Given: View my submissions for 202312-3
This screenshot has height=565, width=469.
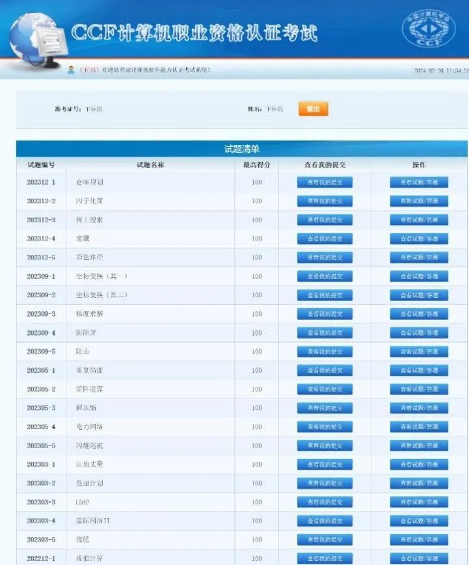Looking at the screenshot, I should tap(325, 220).
